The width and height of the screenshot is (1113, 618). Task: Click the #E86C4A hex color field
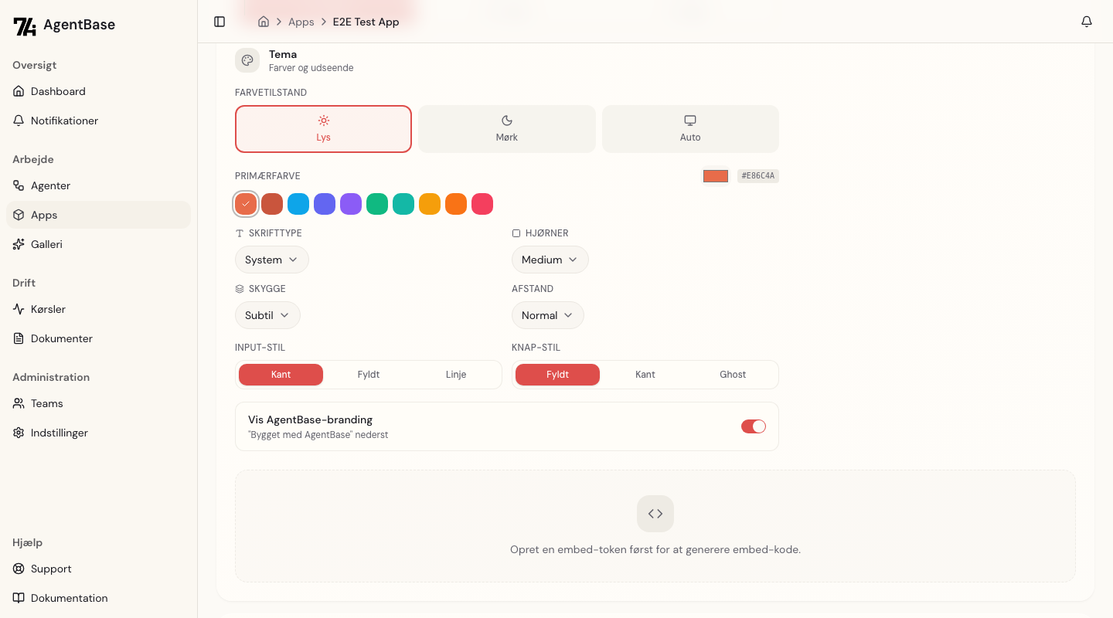click(757, 176)
